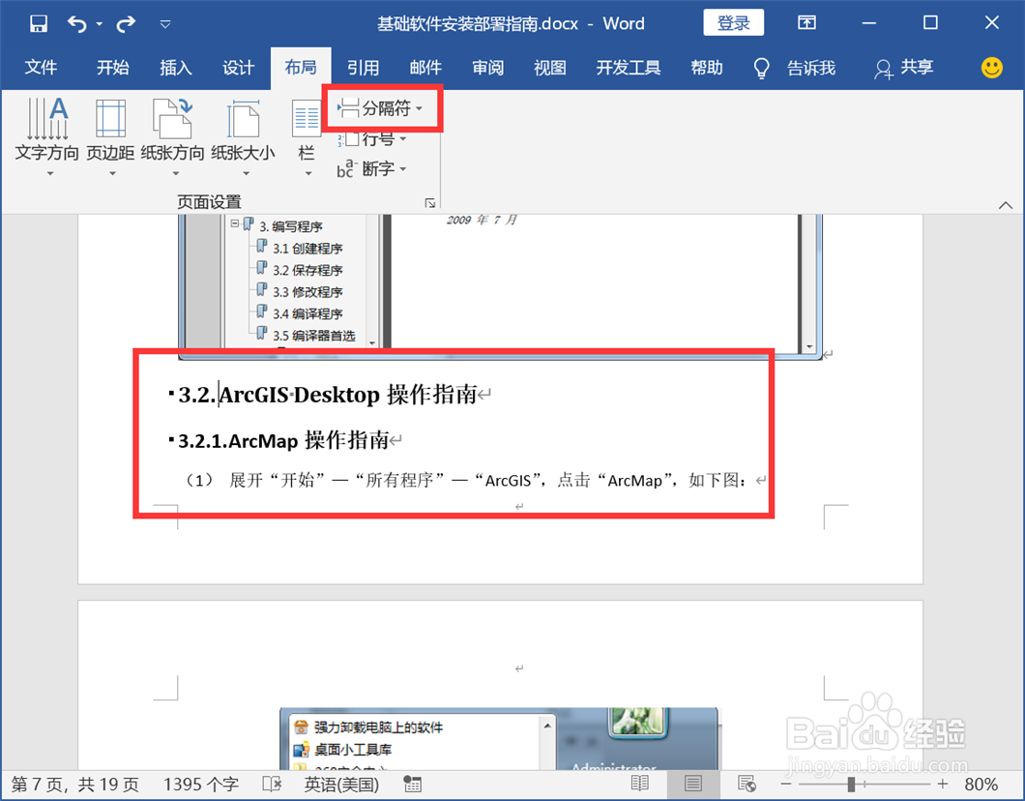
Task: Click the page count 第 7 页, 共 19 页
Action: tap(75, 785)
